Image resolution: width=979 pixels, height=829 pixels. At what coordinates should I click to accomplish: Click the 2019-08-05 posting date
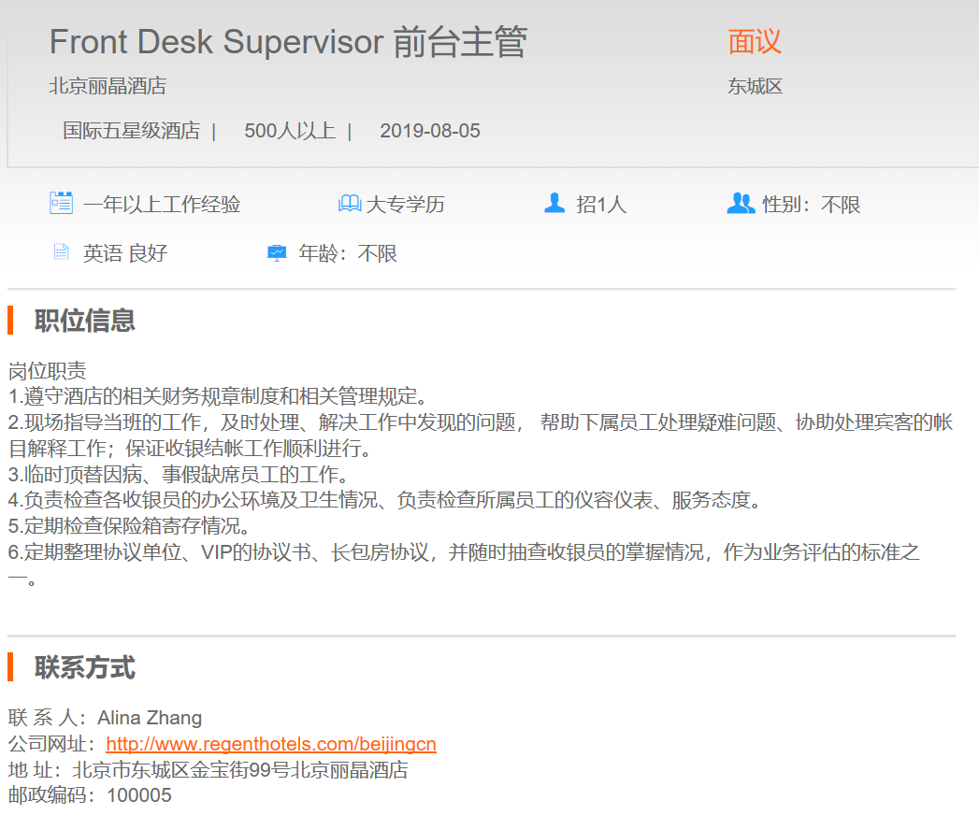click(x=430, y=131)
